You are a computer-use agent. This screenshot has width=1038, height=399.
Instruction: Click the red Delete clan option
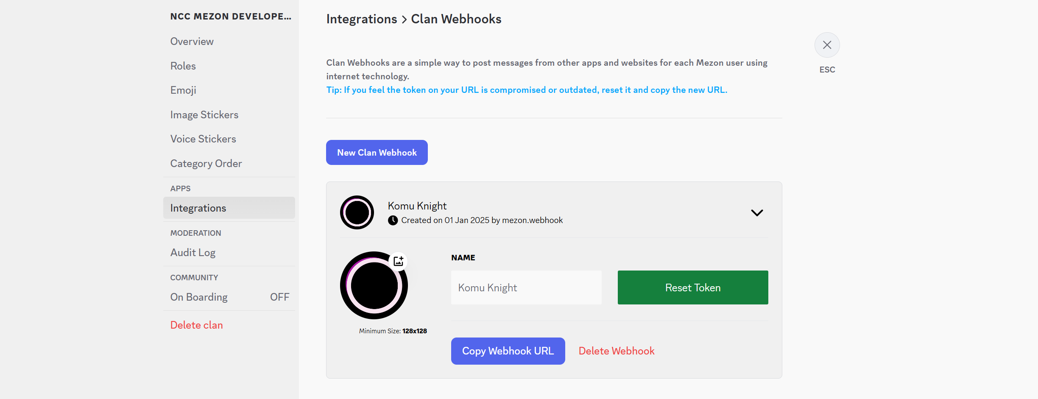pyautogui.click(x=197, y=325)
